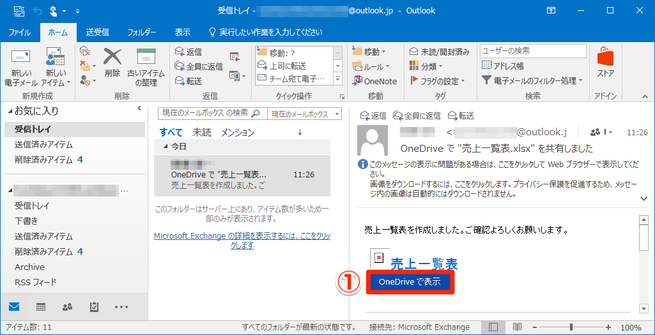Screen dimensions: 655x335
Task: Filter messages by メンション
Action: (x=237, y=133)
